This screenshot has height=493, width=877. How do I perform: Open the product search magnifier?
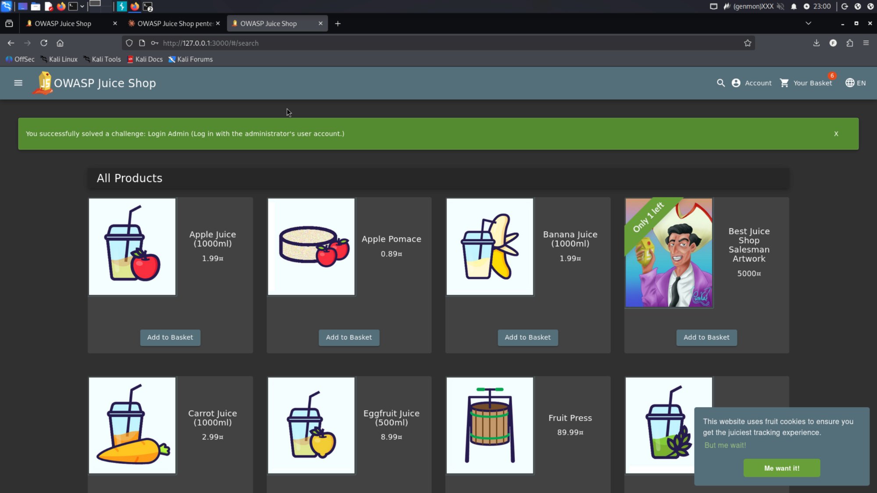720,83
